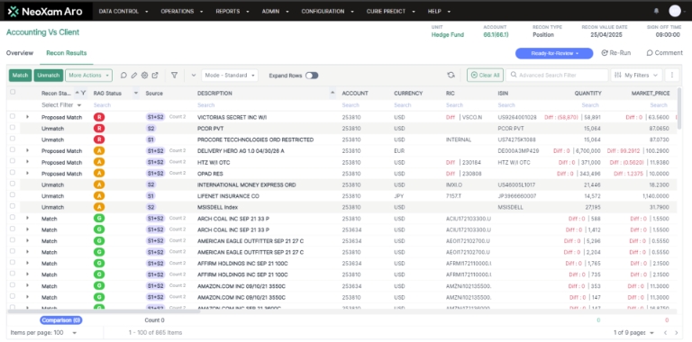
Task: Switch to the Overview tab
Action: pos(20,53)
